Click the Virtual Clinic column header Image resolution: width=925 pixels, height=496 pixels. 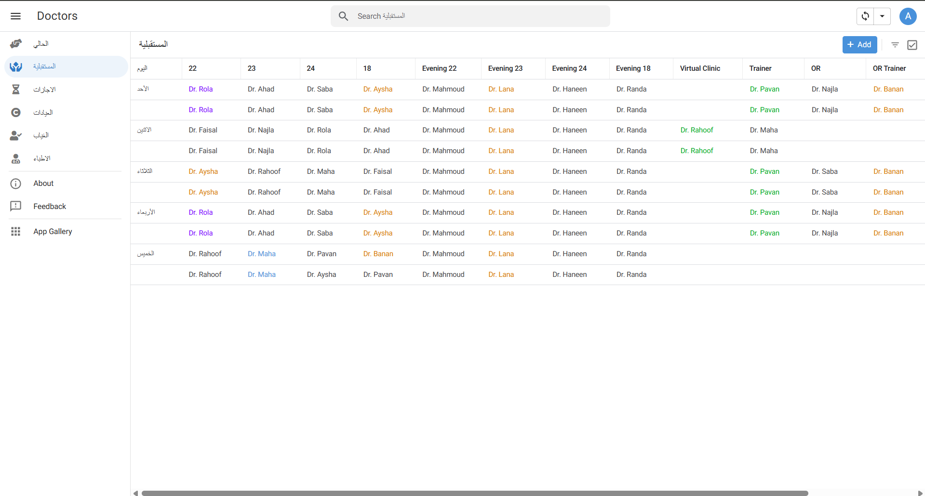point(700,68)
